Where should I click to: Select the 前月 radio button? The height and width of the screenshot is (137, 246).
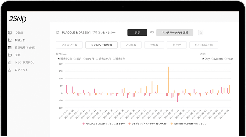[x=75, y=59]
